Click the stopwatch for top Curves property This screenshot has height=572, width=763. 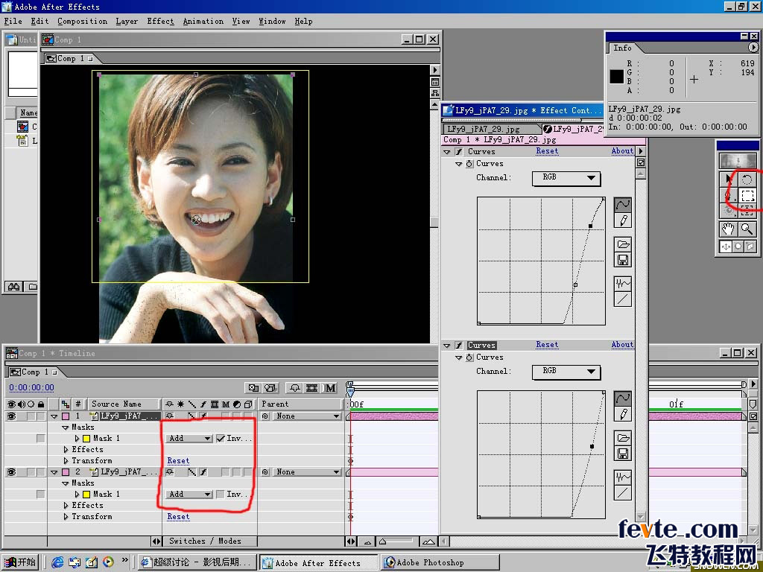click(x=469, y=164)
